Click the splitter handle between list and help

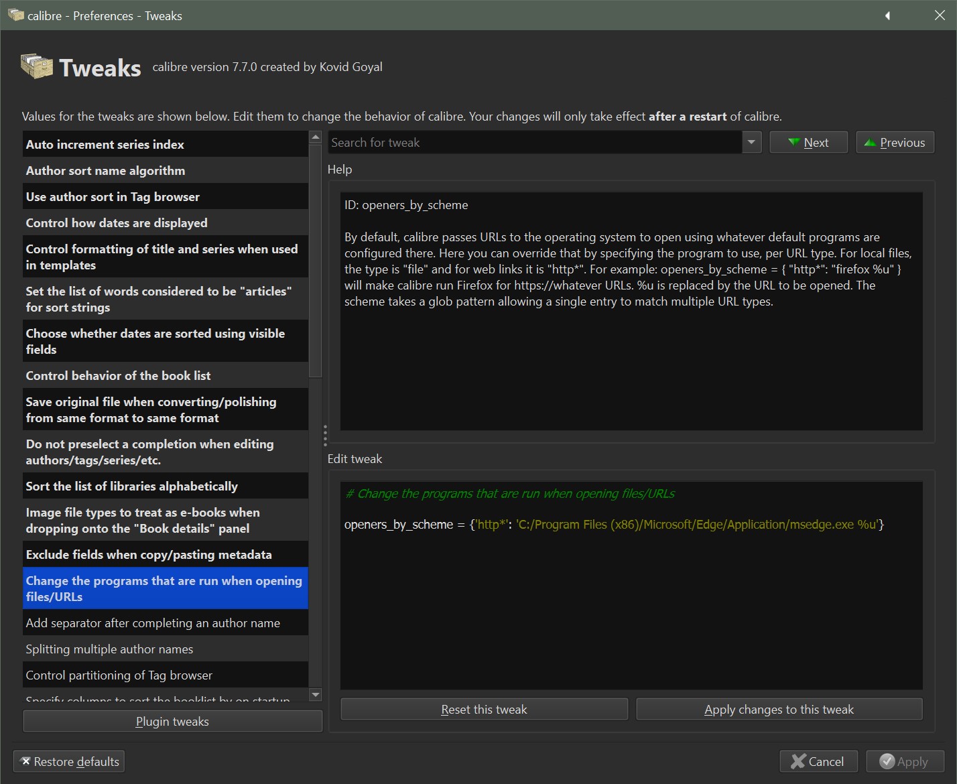coord(325,436)
